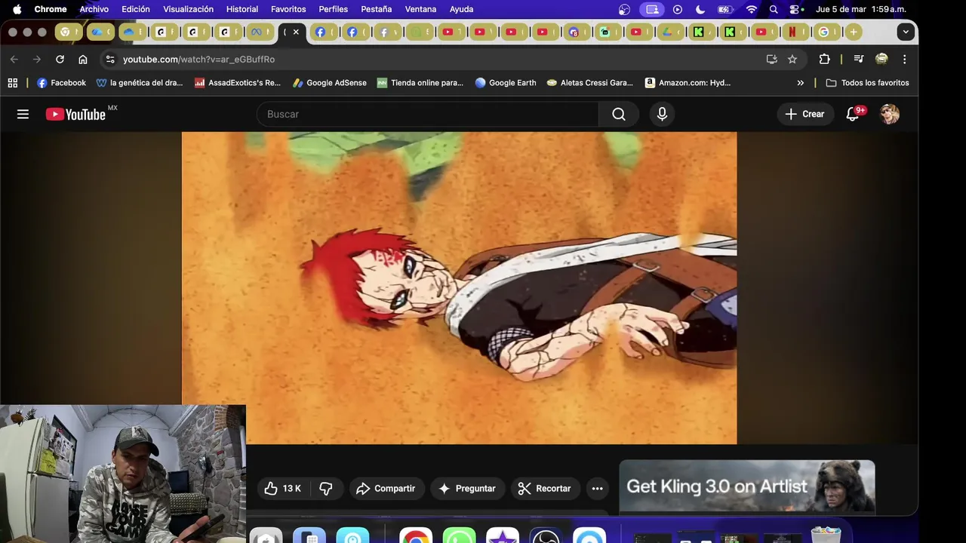
Task: Open the Google AdSense bookmark
Action: click(x=329, y=83)
